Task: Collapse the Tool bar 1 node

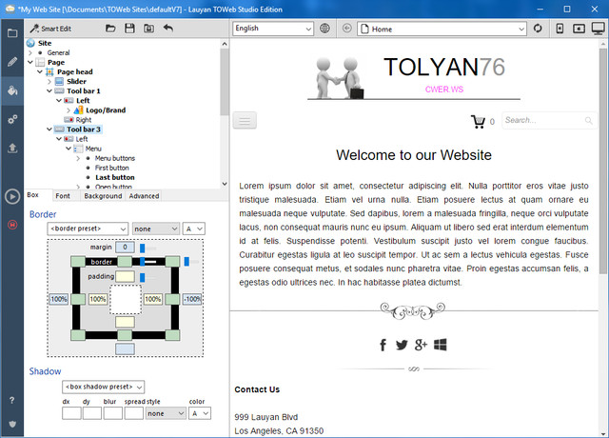Action: (49, 91)
